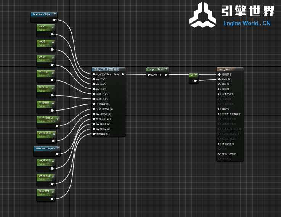The image size is (281, 217).
Task: Collapse the Layer Blend node preview arrow
Action: click(x=167, y=69)
